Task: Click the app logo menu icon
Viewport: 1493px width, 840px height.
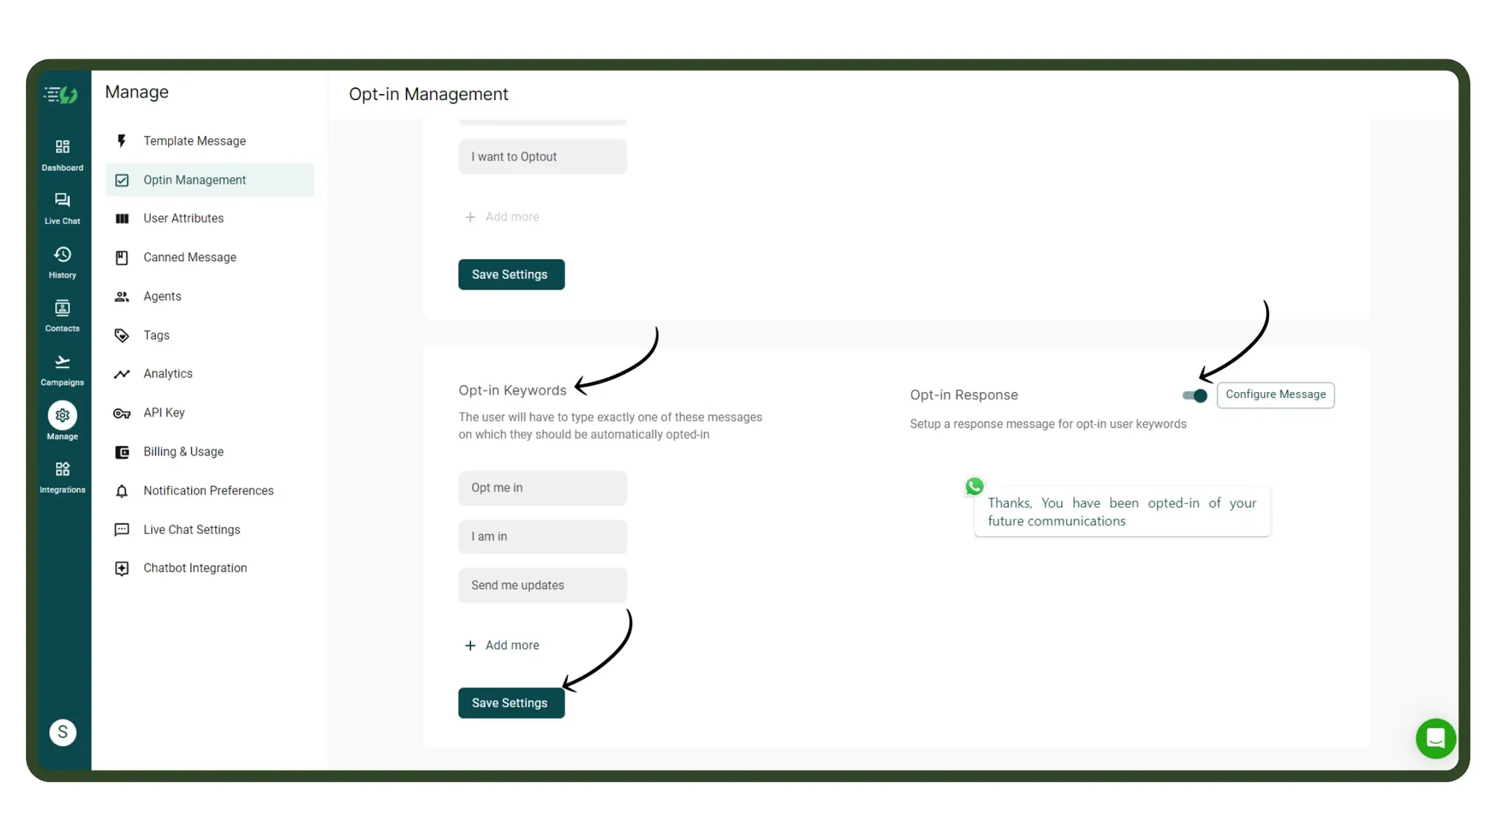Action: (61, 95)
